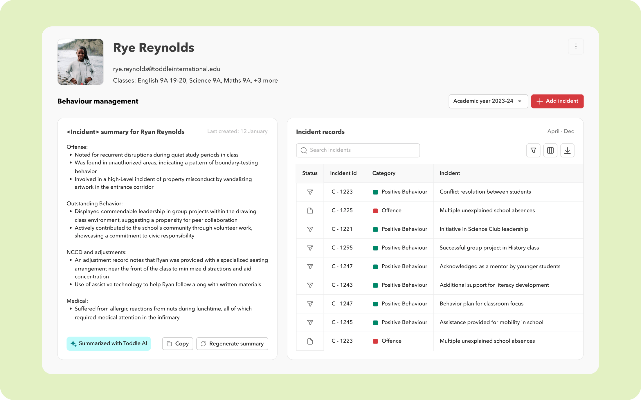The image size is (641, 400).
Task: Click draft status icon for IC - 1225
Action: pyautogui.click(x=310, y=211)
